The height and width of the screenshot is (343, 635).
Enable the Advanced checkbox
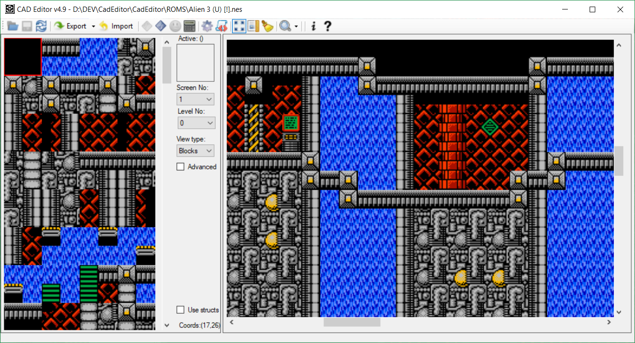(x=180, y=167)
